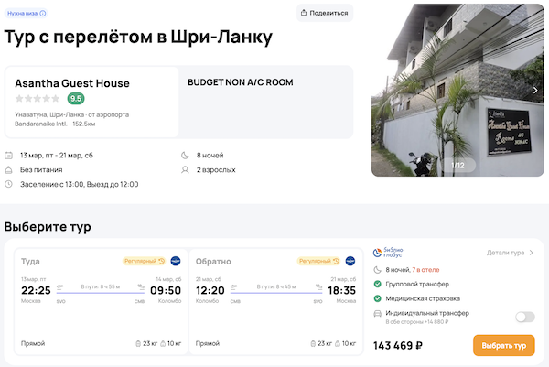Click the moon icon beside 8 ночей

coord(188,156)
